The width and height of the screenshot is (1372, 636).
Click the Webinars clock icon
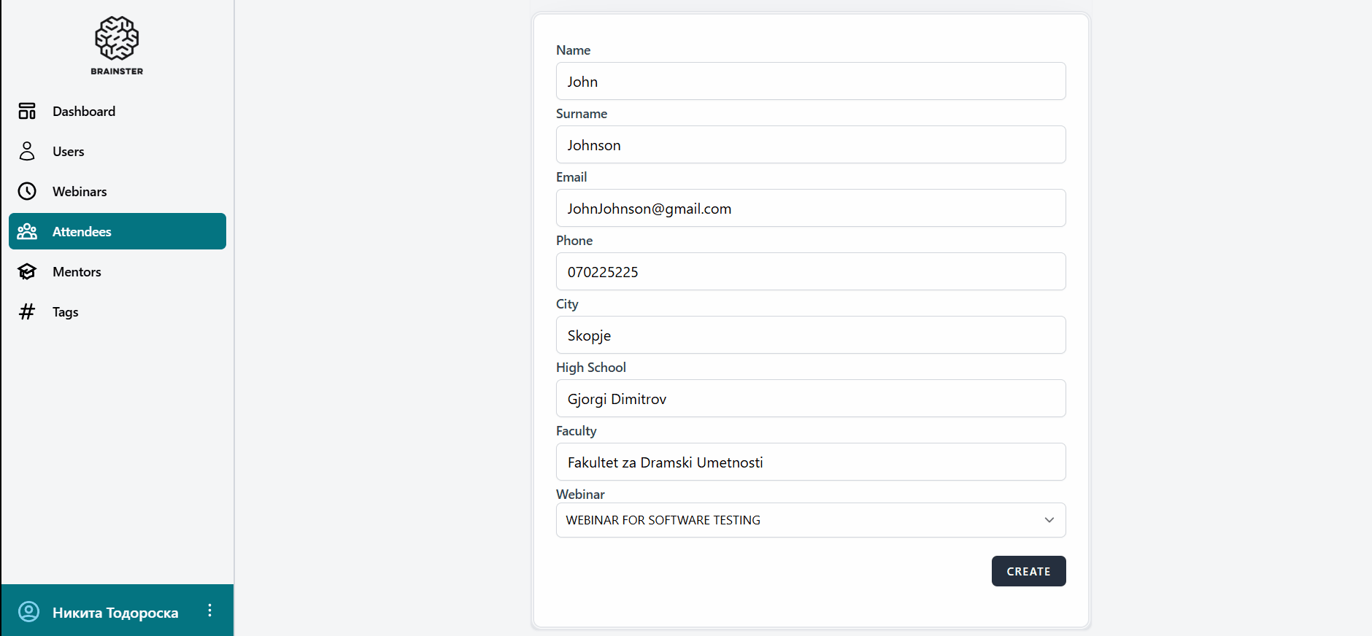click(27, 191)
